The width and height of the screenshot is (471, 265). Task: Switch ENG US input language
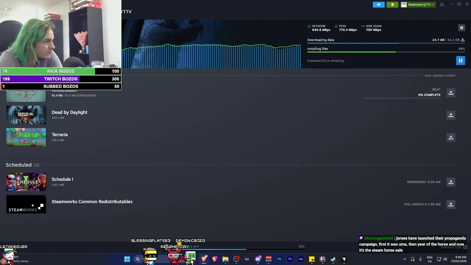click(430, 259)
